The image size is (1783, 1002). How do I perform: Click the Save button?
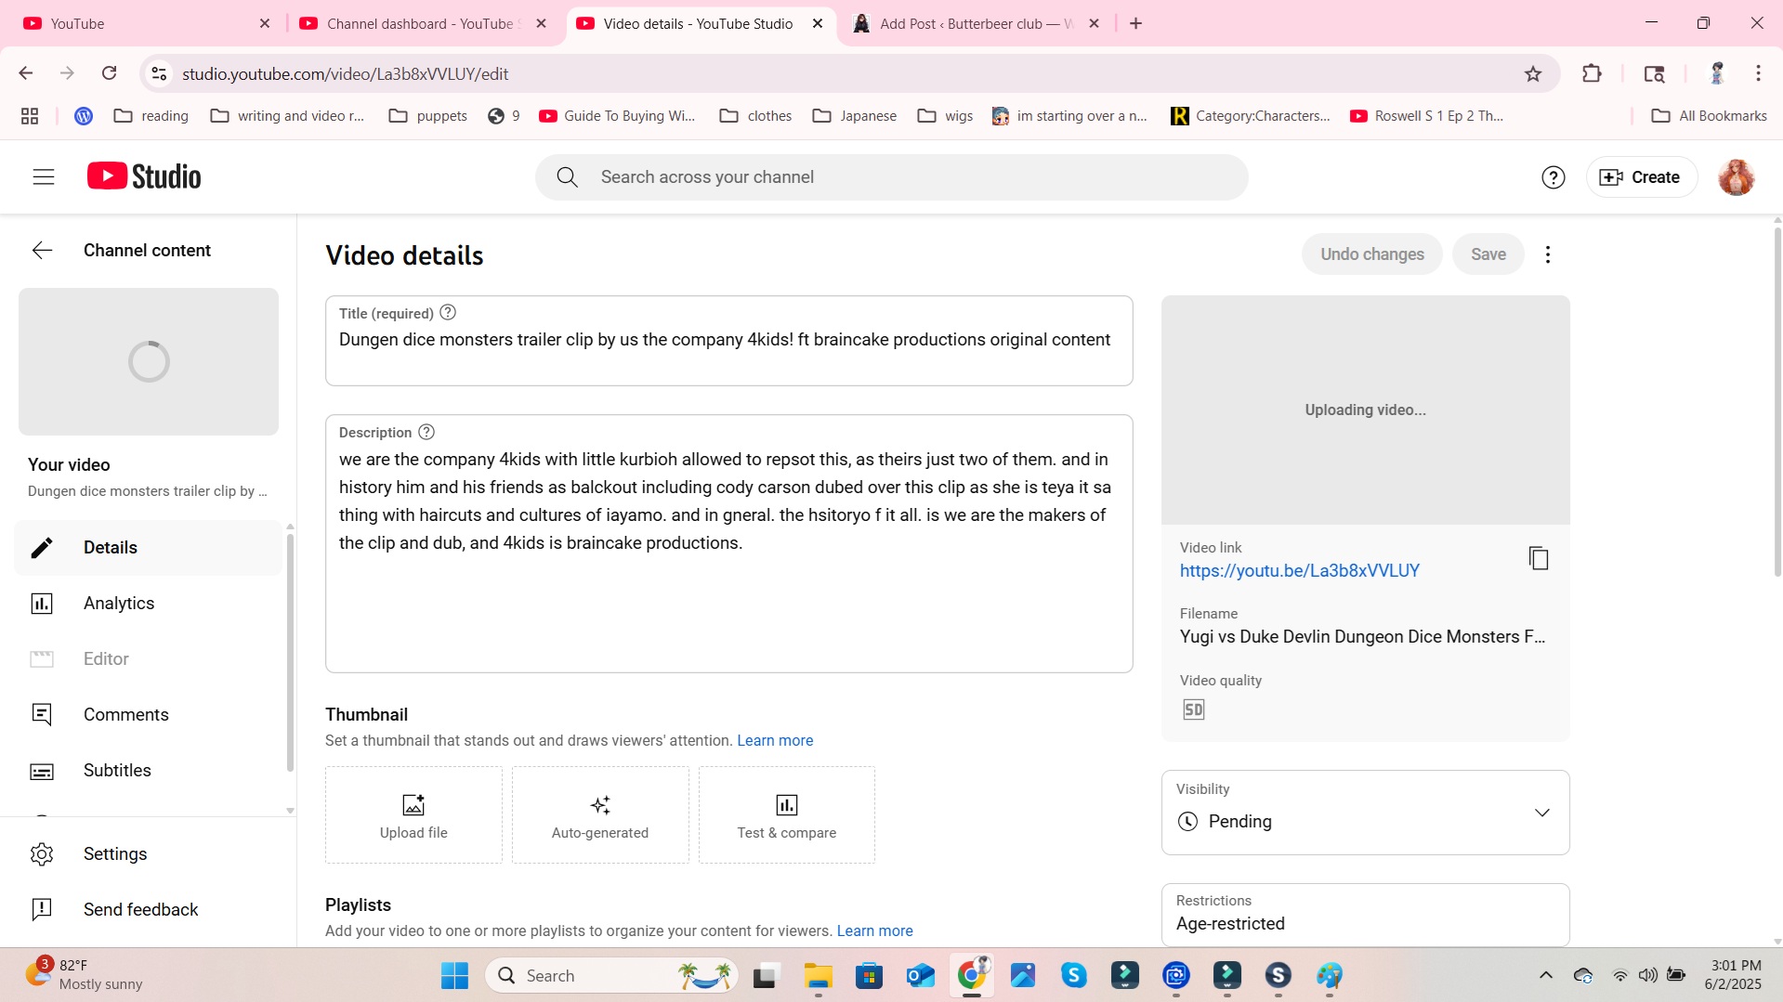(x=1488, y=254)
